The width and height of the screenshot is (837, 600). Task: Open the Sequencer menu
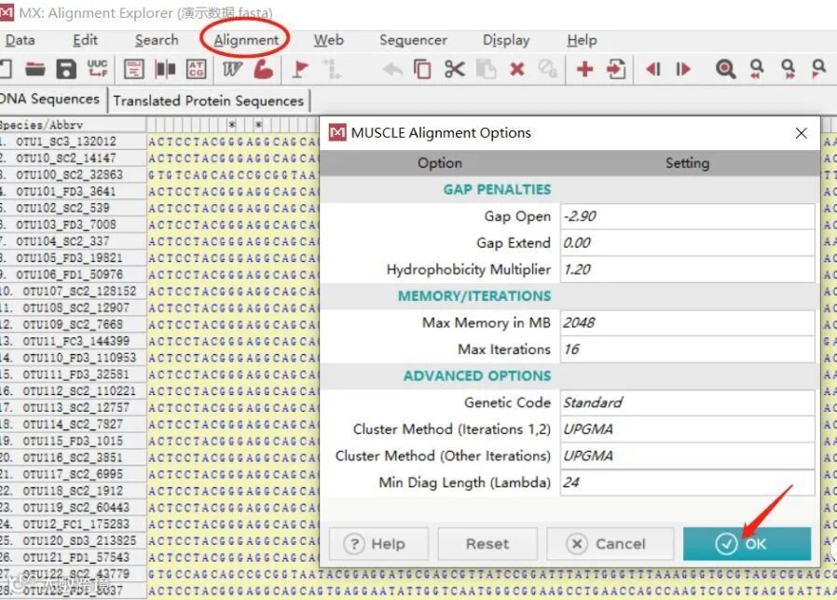click(x=413, y=40)
